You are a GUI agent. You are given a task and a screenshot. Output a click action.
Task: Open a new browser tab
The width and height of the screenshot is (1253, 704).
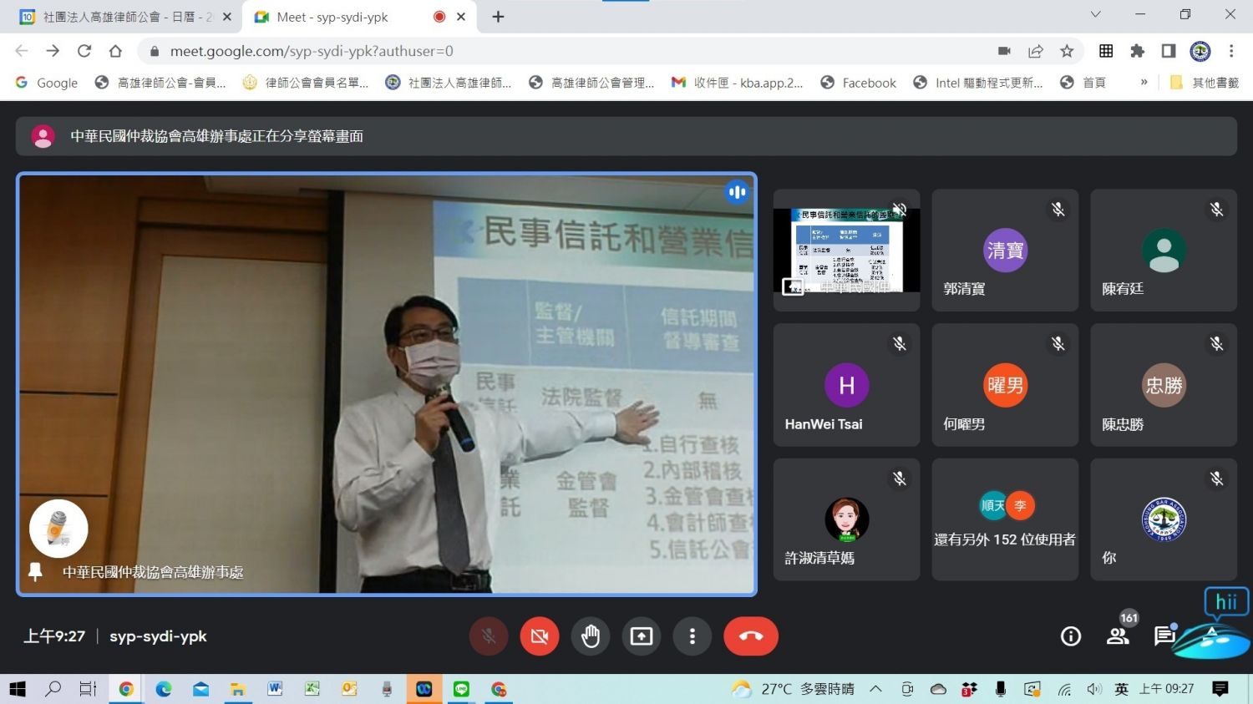click(498, 17)
